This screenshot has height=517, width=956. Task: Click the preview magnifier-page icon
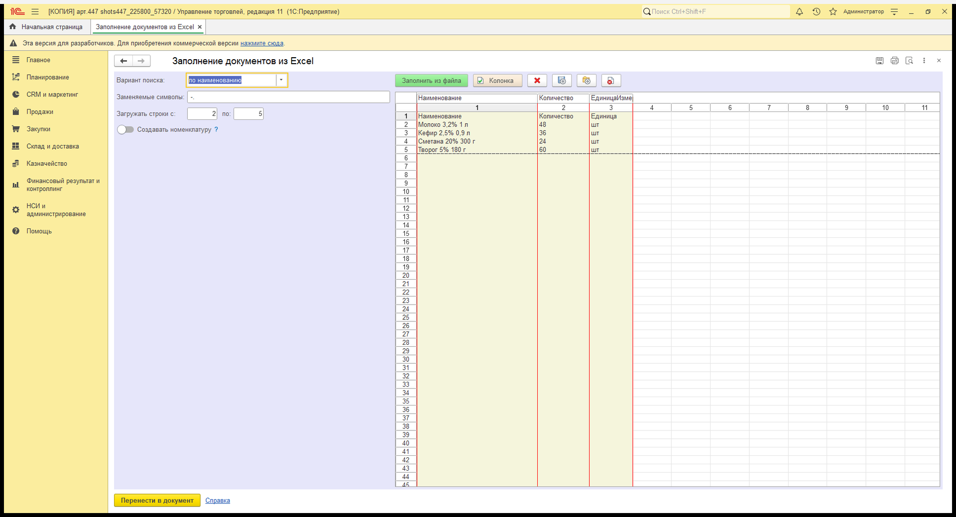pyautogui.click(x=909, y=61)
